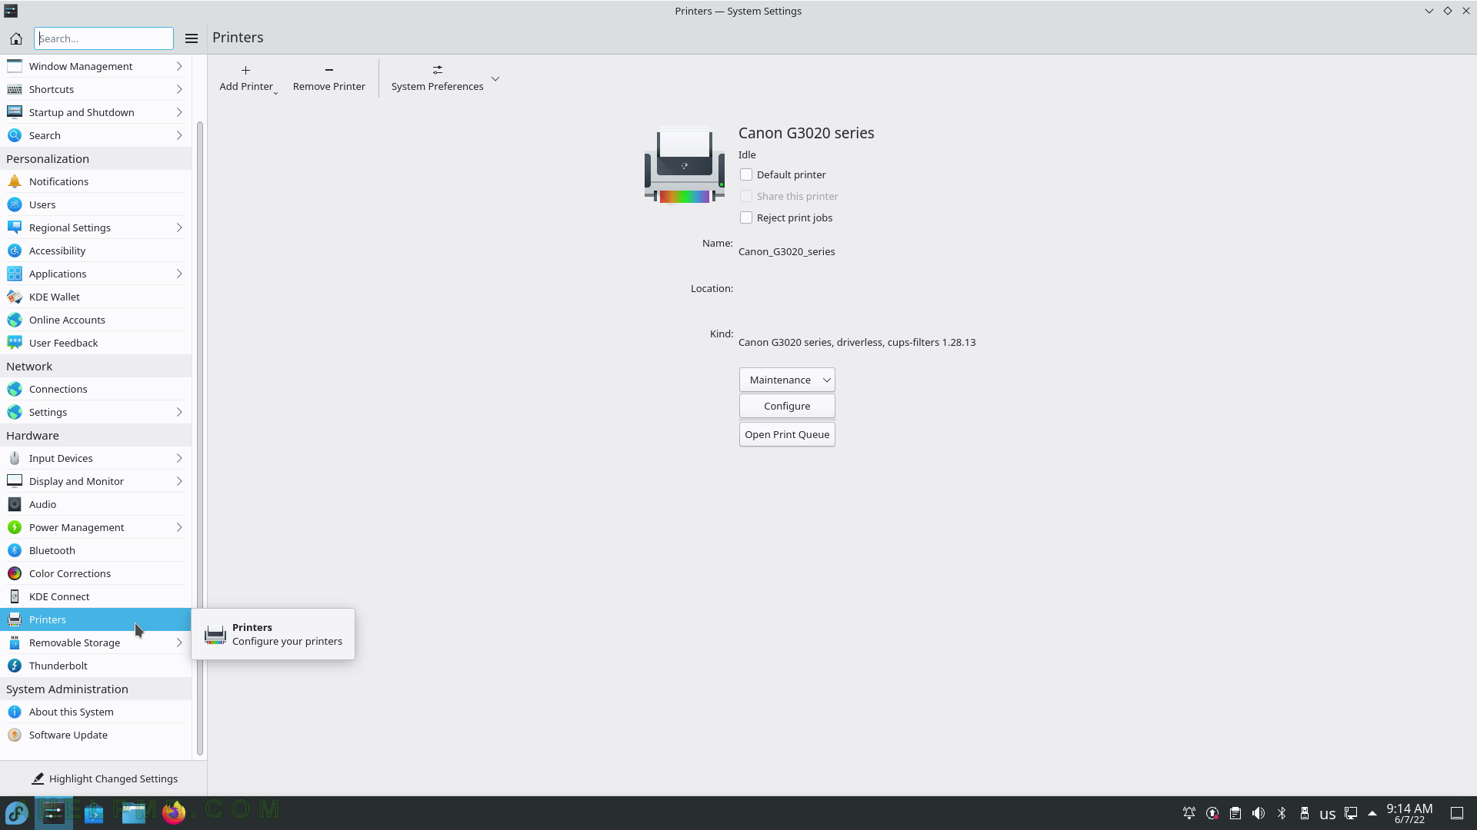Open the Fedora application launcher

pos(16,812)
